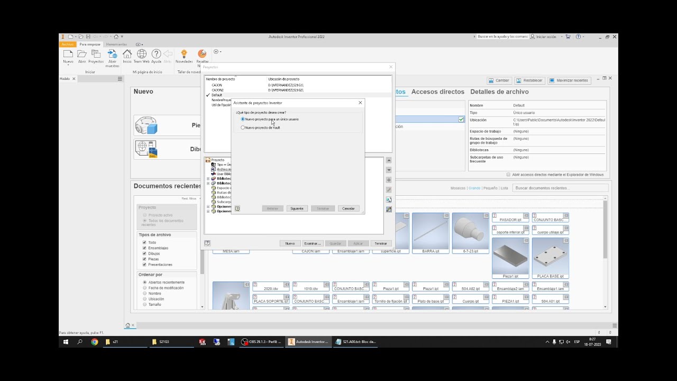Screen dimensions: 677x381
Task: Click the Restablecer button
Action: (529, 80)
